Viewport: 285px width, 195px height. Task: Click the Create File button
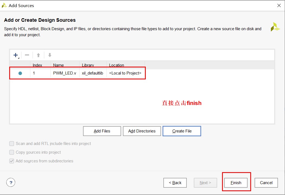[182, 131]
